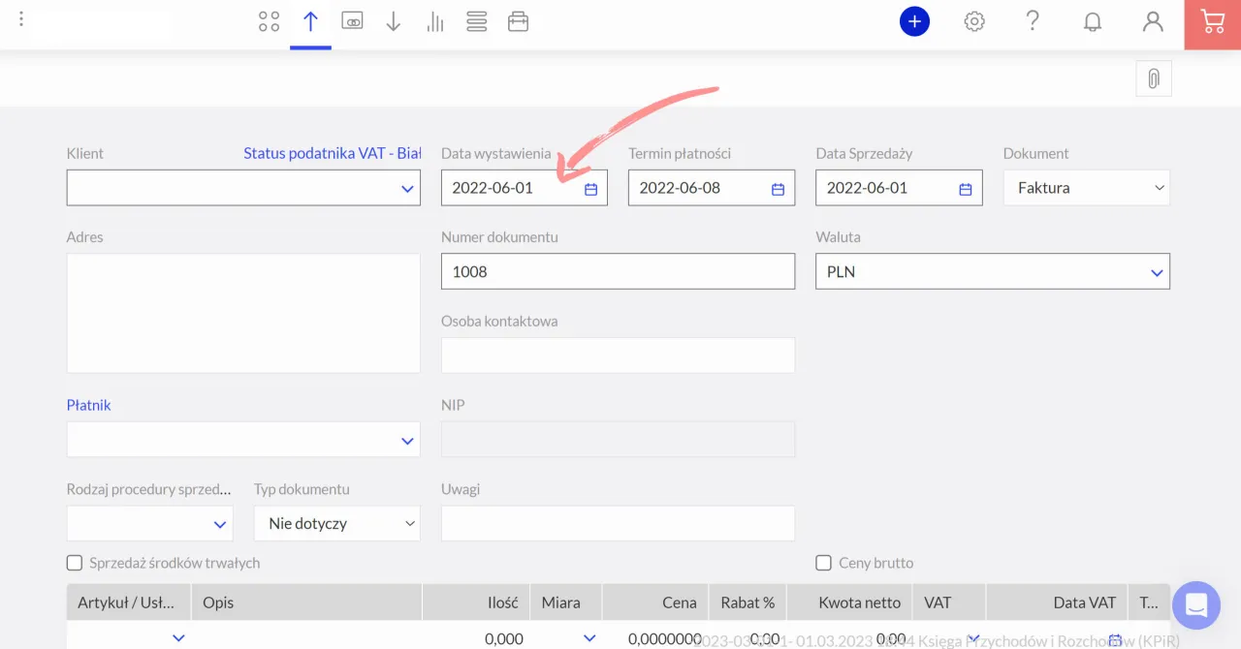1241x649 pixels.
Task: Click the Płatnik link label
Action: pyautogui.click(x=88, y=405)
